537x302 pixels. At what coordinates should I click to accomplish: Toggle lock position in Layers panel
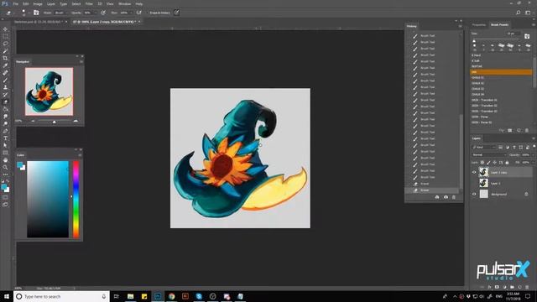click(494, 162)
